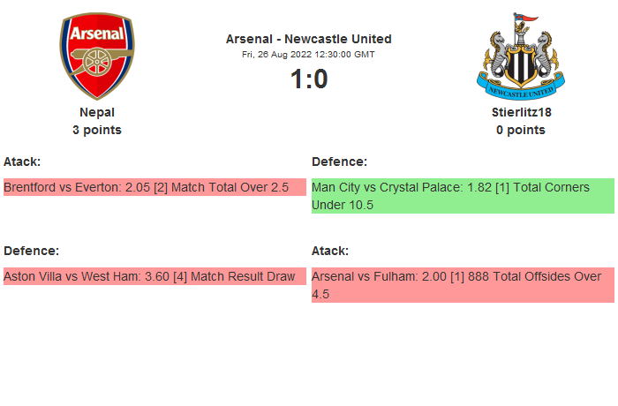Image resolution: width=618 pixels, height=406 pixels.
Task: Open the Stierlitz18 player name
Action: pos(521,112)
